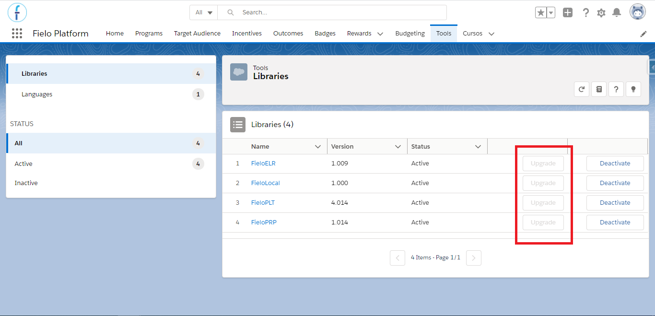This screenshot has height=316, width=655.
Task: Click the lightbulb tips icon
Action: coord(633,89)
